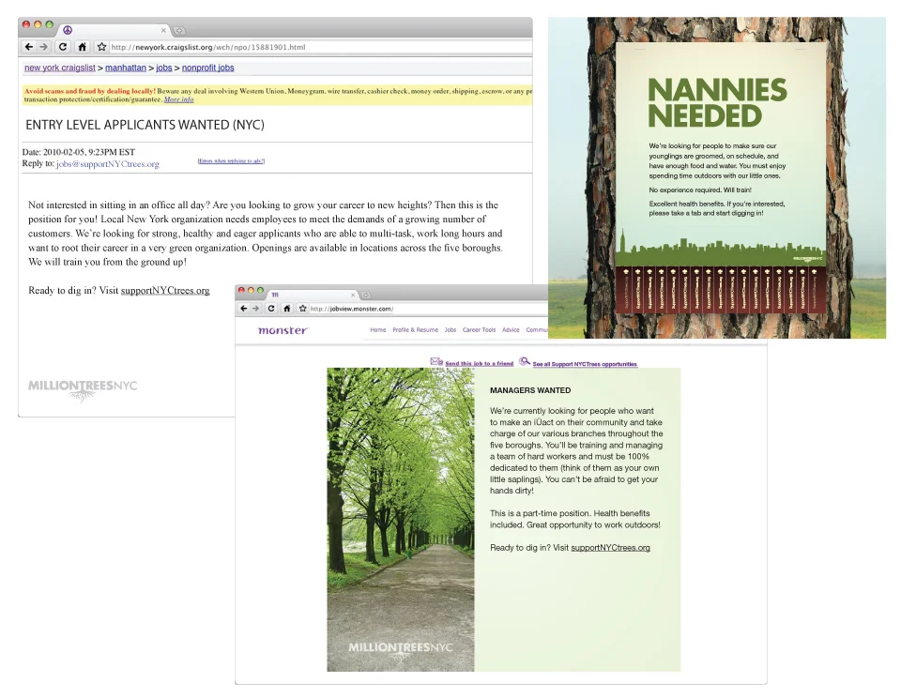The height and width of the screenshot is (698, 901).
Task: Click the MANAGERS WANTED heading
Action: click(530, 390)
